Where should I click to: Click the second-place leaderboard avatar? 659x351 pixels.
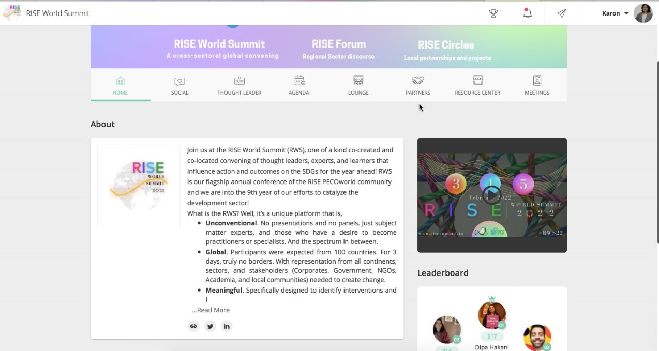[x=446, y=330]
